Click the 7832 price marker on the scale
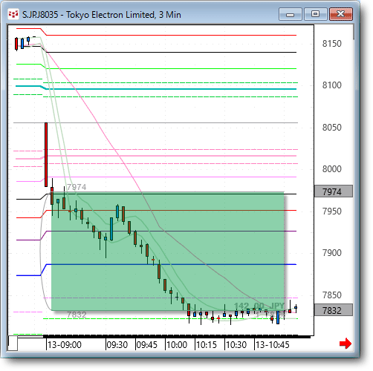 [334, 310]
